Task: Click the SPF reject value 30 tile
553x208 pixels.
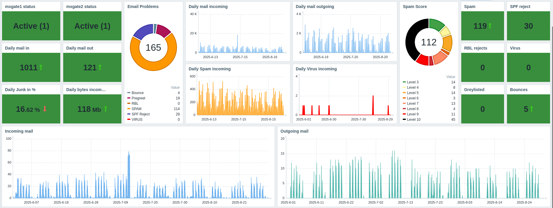Action: click(x=528, y=26)
